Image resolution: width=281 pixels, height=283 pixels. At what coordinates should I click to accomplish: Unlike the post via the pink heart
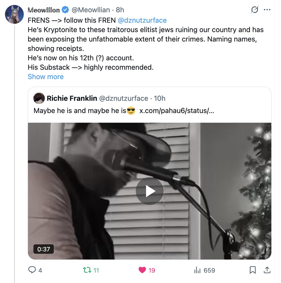[x=142, y=270]
